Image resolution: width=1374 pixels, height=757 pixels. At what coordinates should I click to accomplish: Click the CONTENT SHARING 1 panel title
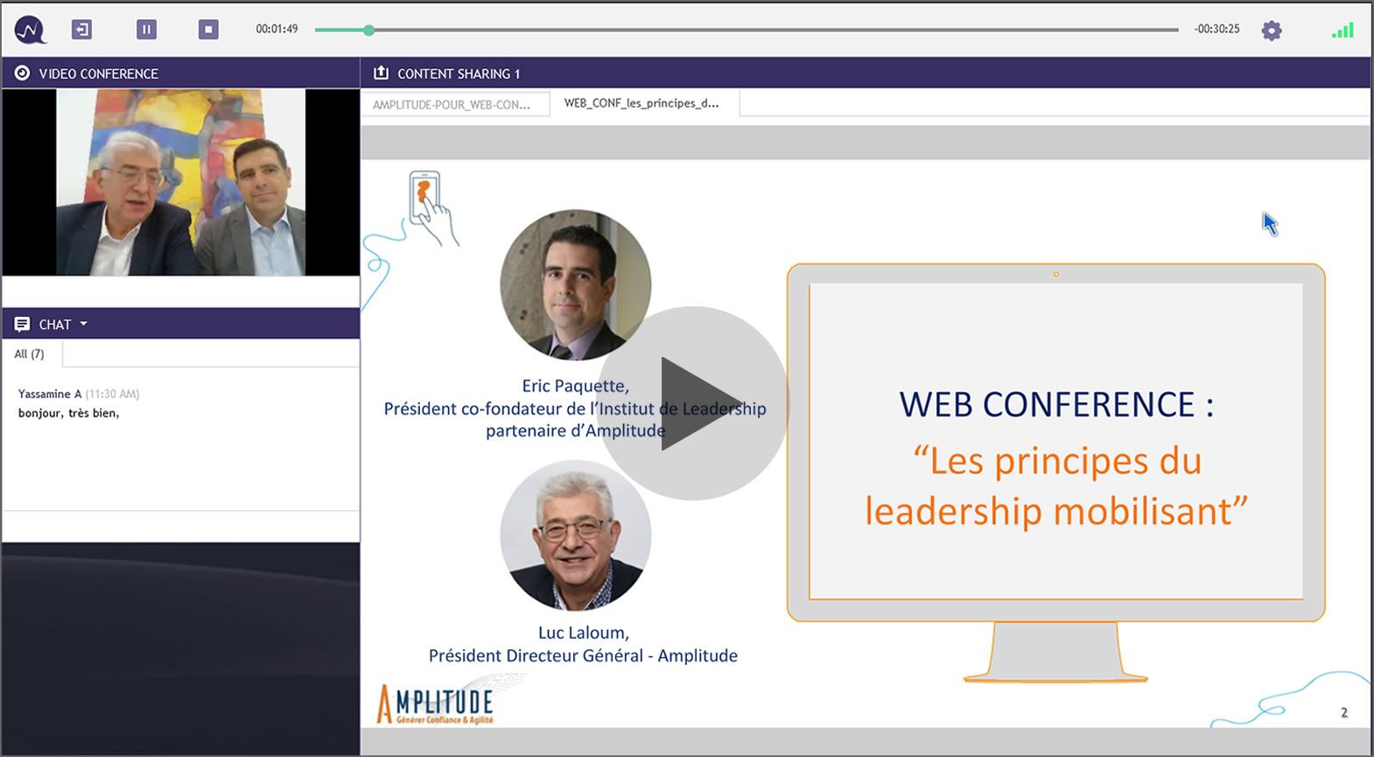[x=459, y=74]
